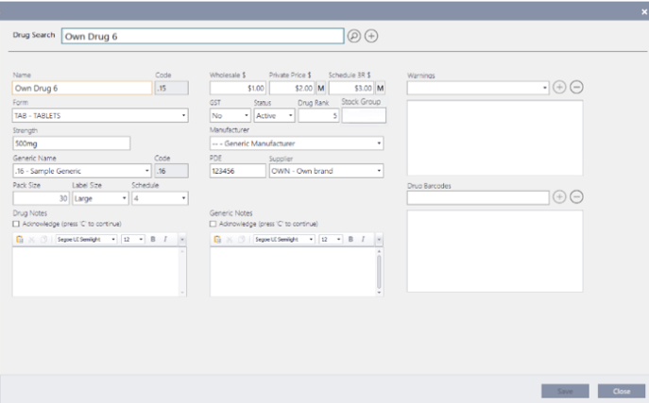The width and height of the screenshot is (649, 403).
Task: Open Generic Notes font size dropdown
Action: click(x=331, y=240)
